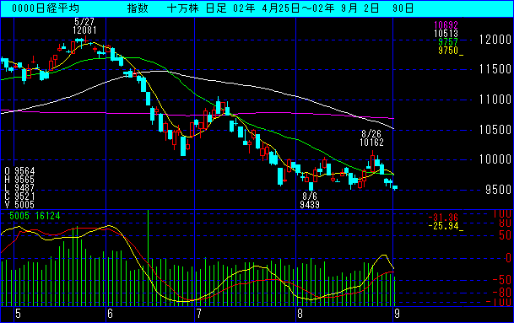Click the yellow oscillator value -25.94
The width and height of the screenshot is (514, 323).
click(443, 226)
